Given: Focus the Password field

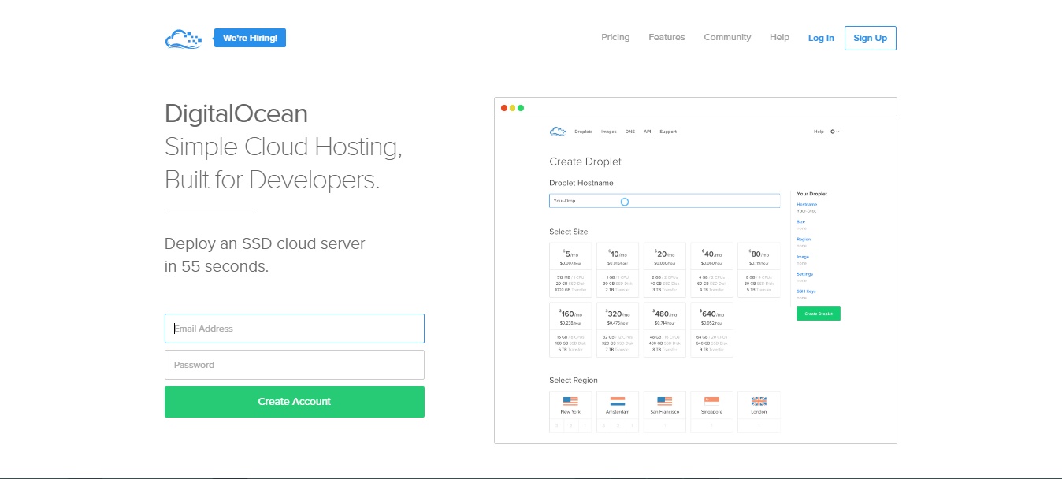Looking at the screenshot, I should click(x=295, y=365).
